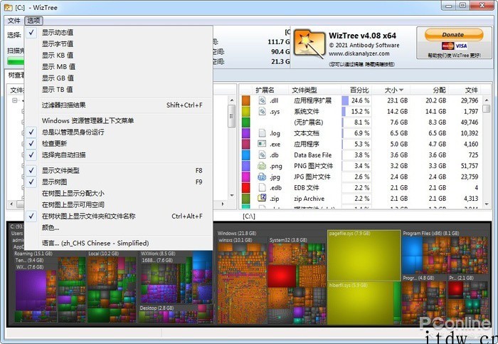Image resolution: width=498 pixels, height=344 pixels.
Task: Click the zip Archive type cell
Action: [x=309, y=199]
